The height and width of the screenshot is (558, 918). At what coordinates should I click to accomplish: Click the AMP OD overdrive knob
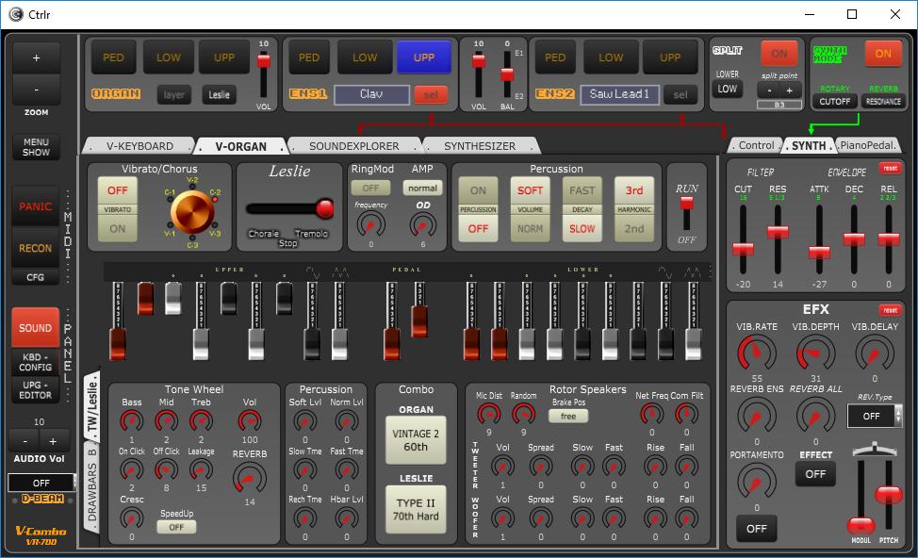[422, 225]
